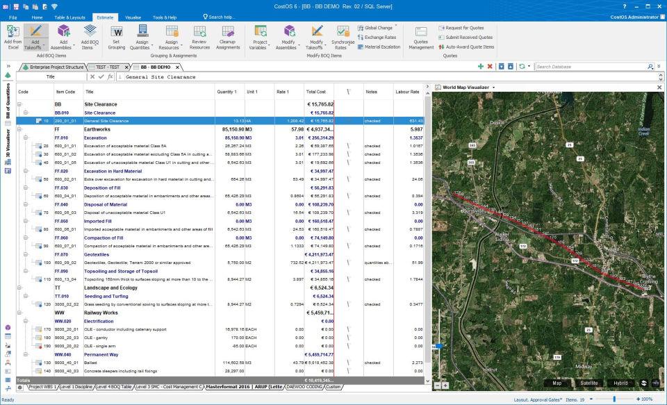Switch map view to Satellite
The width and height of the screenshot is (667, 405).
coord(588,383)
